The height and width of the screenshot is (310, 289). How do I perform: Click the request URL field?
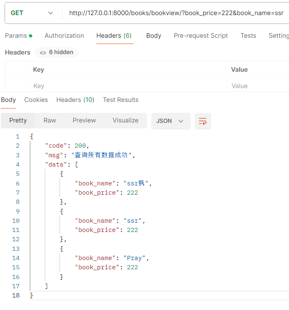[176, 13]
